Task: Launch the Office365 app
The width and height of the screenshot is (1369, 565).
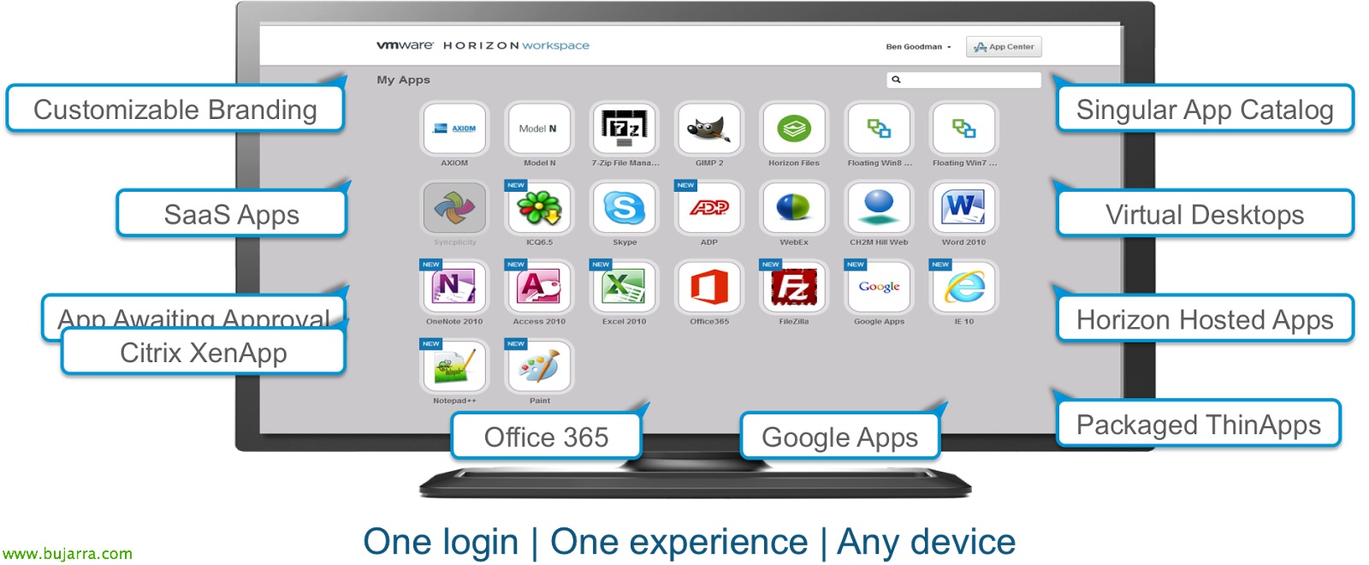Action: click(709, 288)
